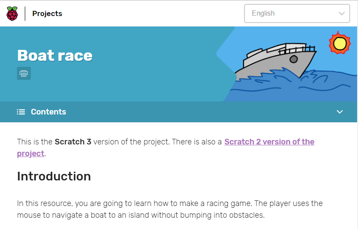The height and width of the screenshot is (229, 358).
Task: Click the Introduction heading
Action: [54, 177]
